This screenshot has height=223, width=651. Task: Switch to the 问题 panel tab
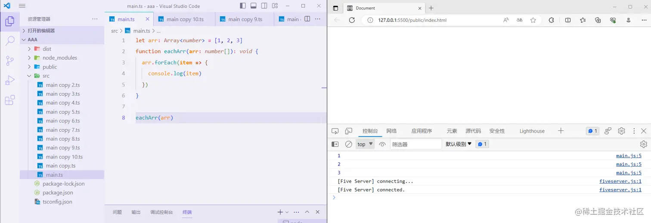pos(117,212)
